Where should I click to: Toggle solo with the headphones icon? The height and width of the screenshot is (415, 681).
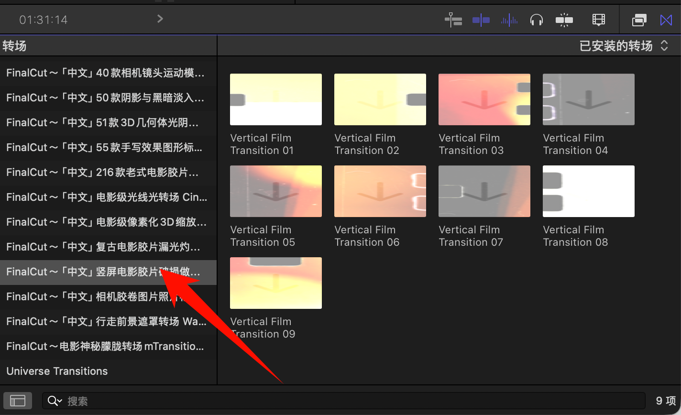coord(537,20)
